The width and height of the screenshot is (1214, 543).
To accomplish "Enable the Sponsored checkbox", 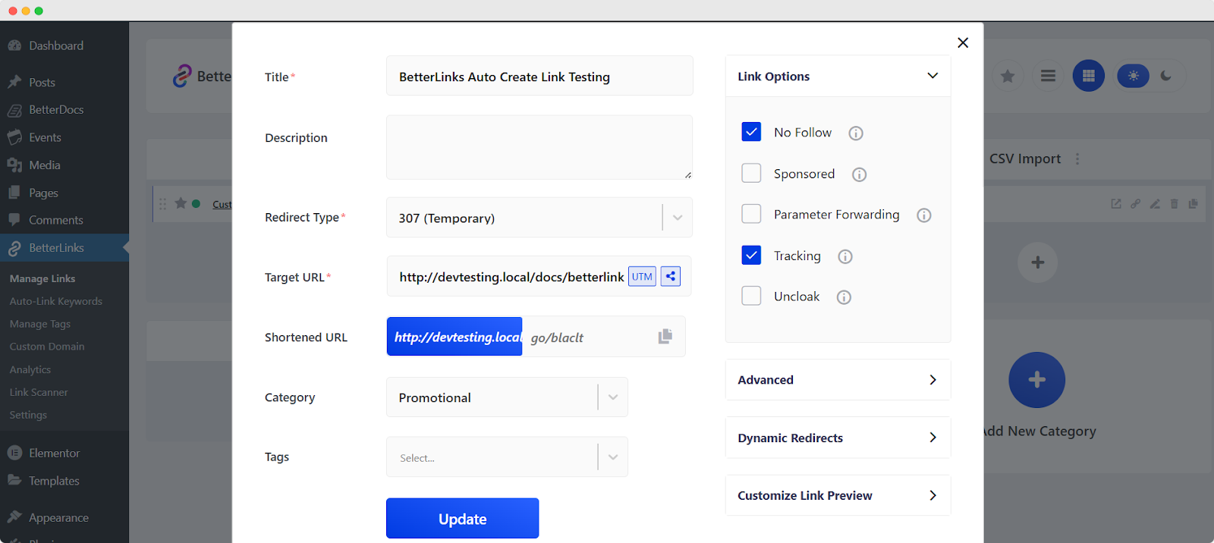I will click(x=751, y=174).
